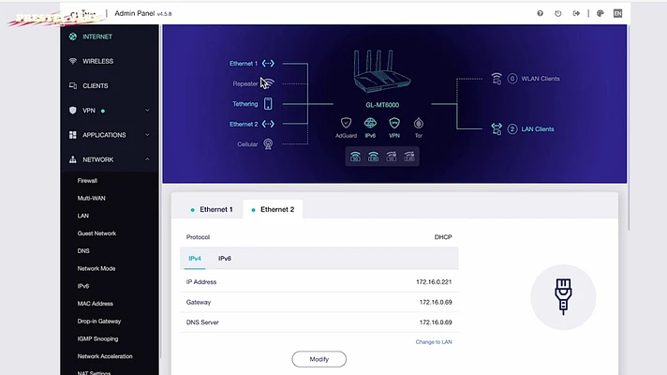Click the Tethering label in diagram
Screen dimensions: 667x375
[x=245, y=104]
